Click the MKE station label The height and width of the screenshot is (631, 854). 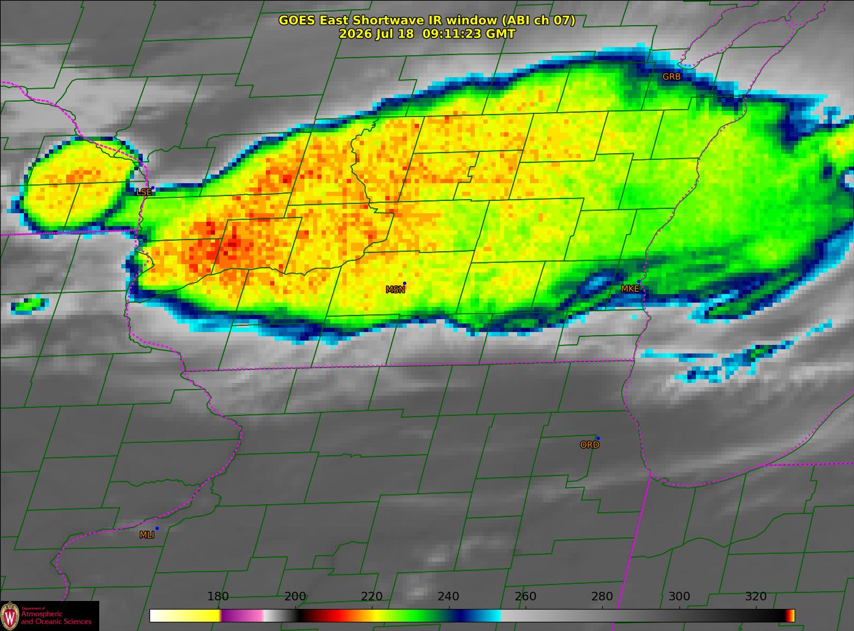630,289
